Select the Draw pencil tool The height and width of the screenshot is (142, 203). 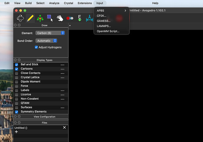[30, 19]
